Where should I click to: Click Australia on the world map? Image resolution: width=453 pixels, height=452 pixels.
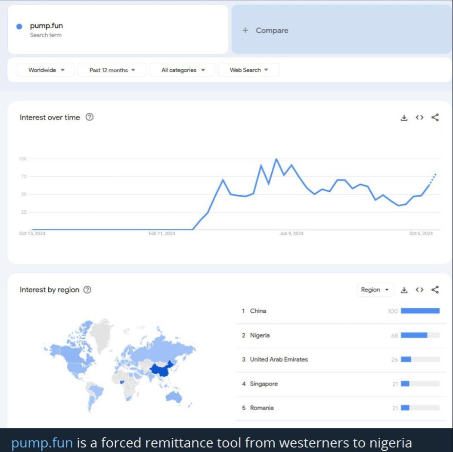coord(174,397)
